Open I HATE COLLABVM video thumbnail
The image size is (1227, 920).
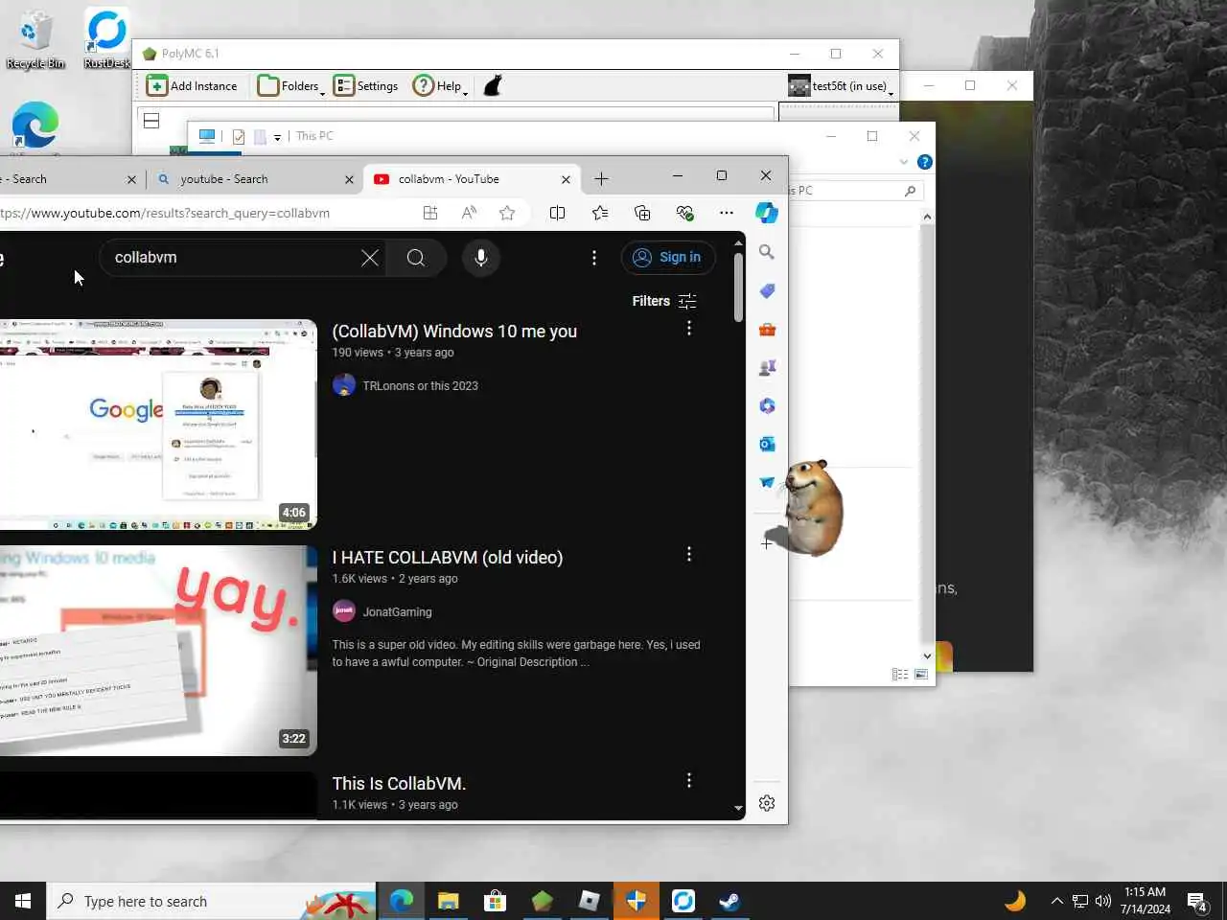click(x=158, y=651)
